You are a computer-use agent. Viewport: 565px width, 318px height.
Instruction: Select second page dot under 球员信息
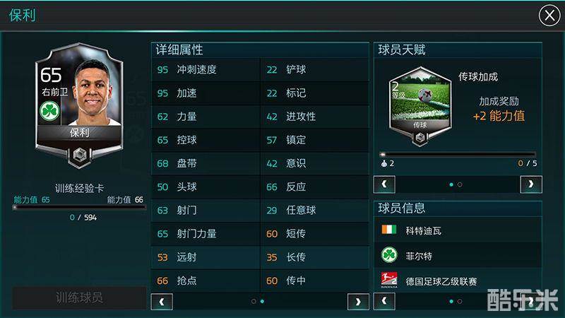(x=460, y=302)
